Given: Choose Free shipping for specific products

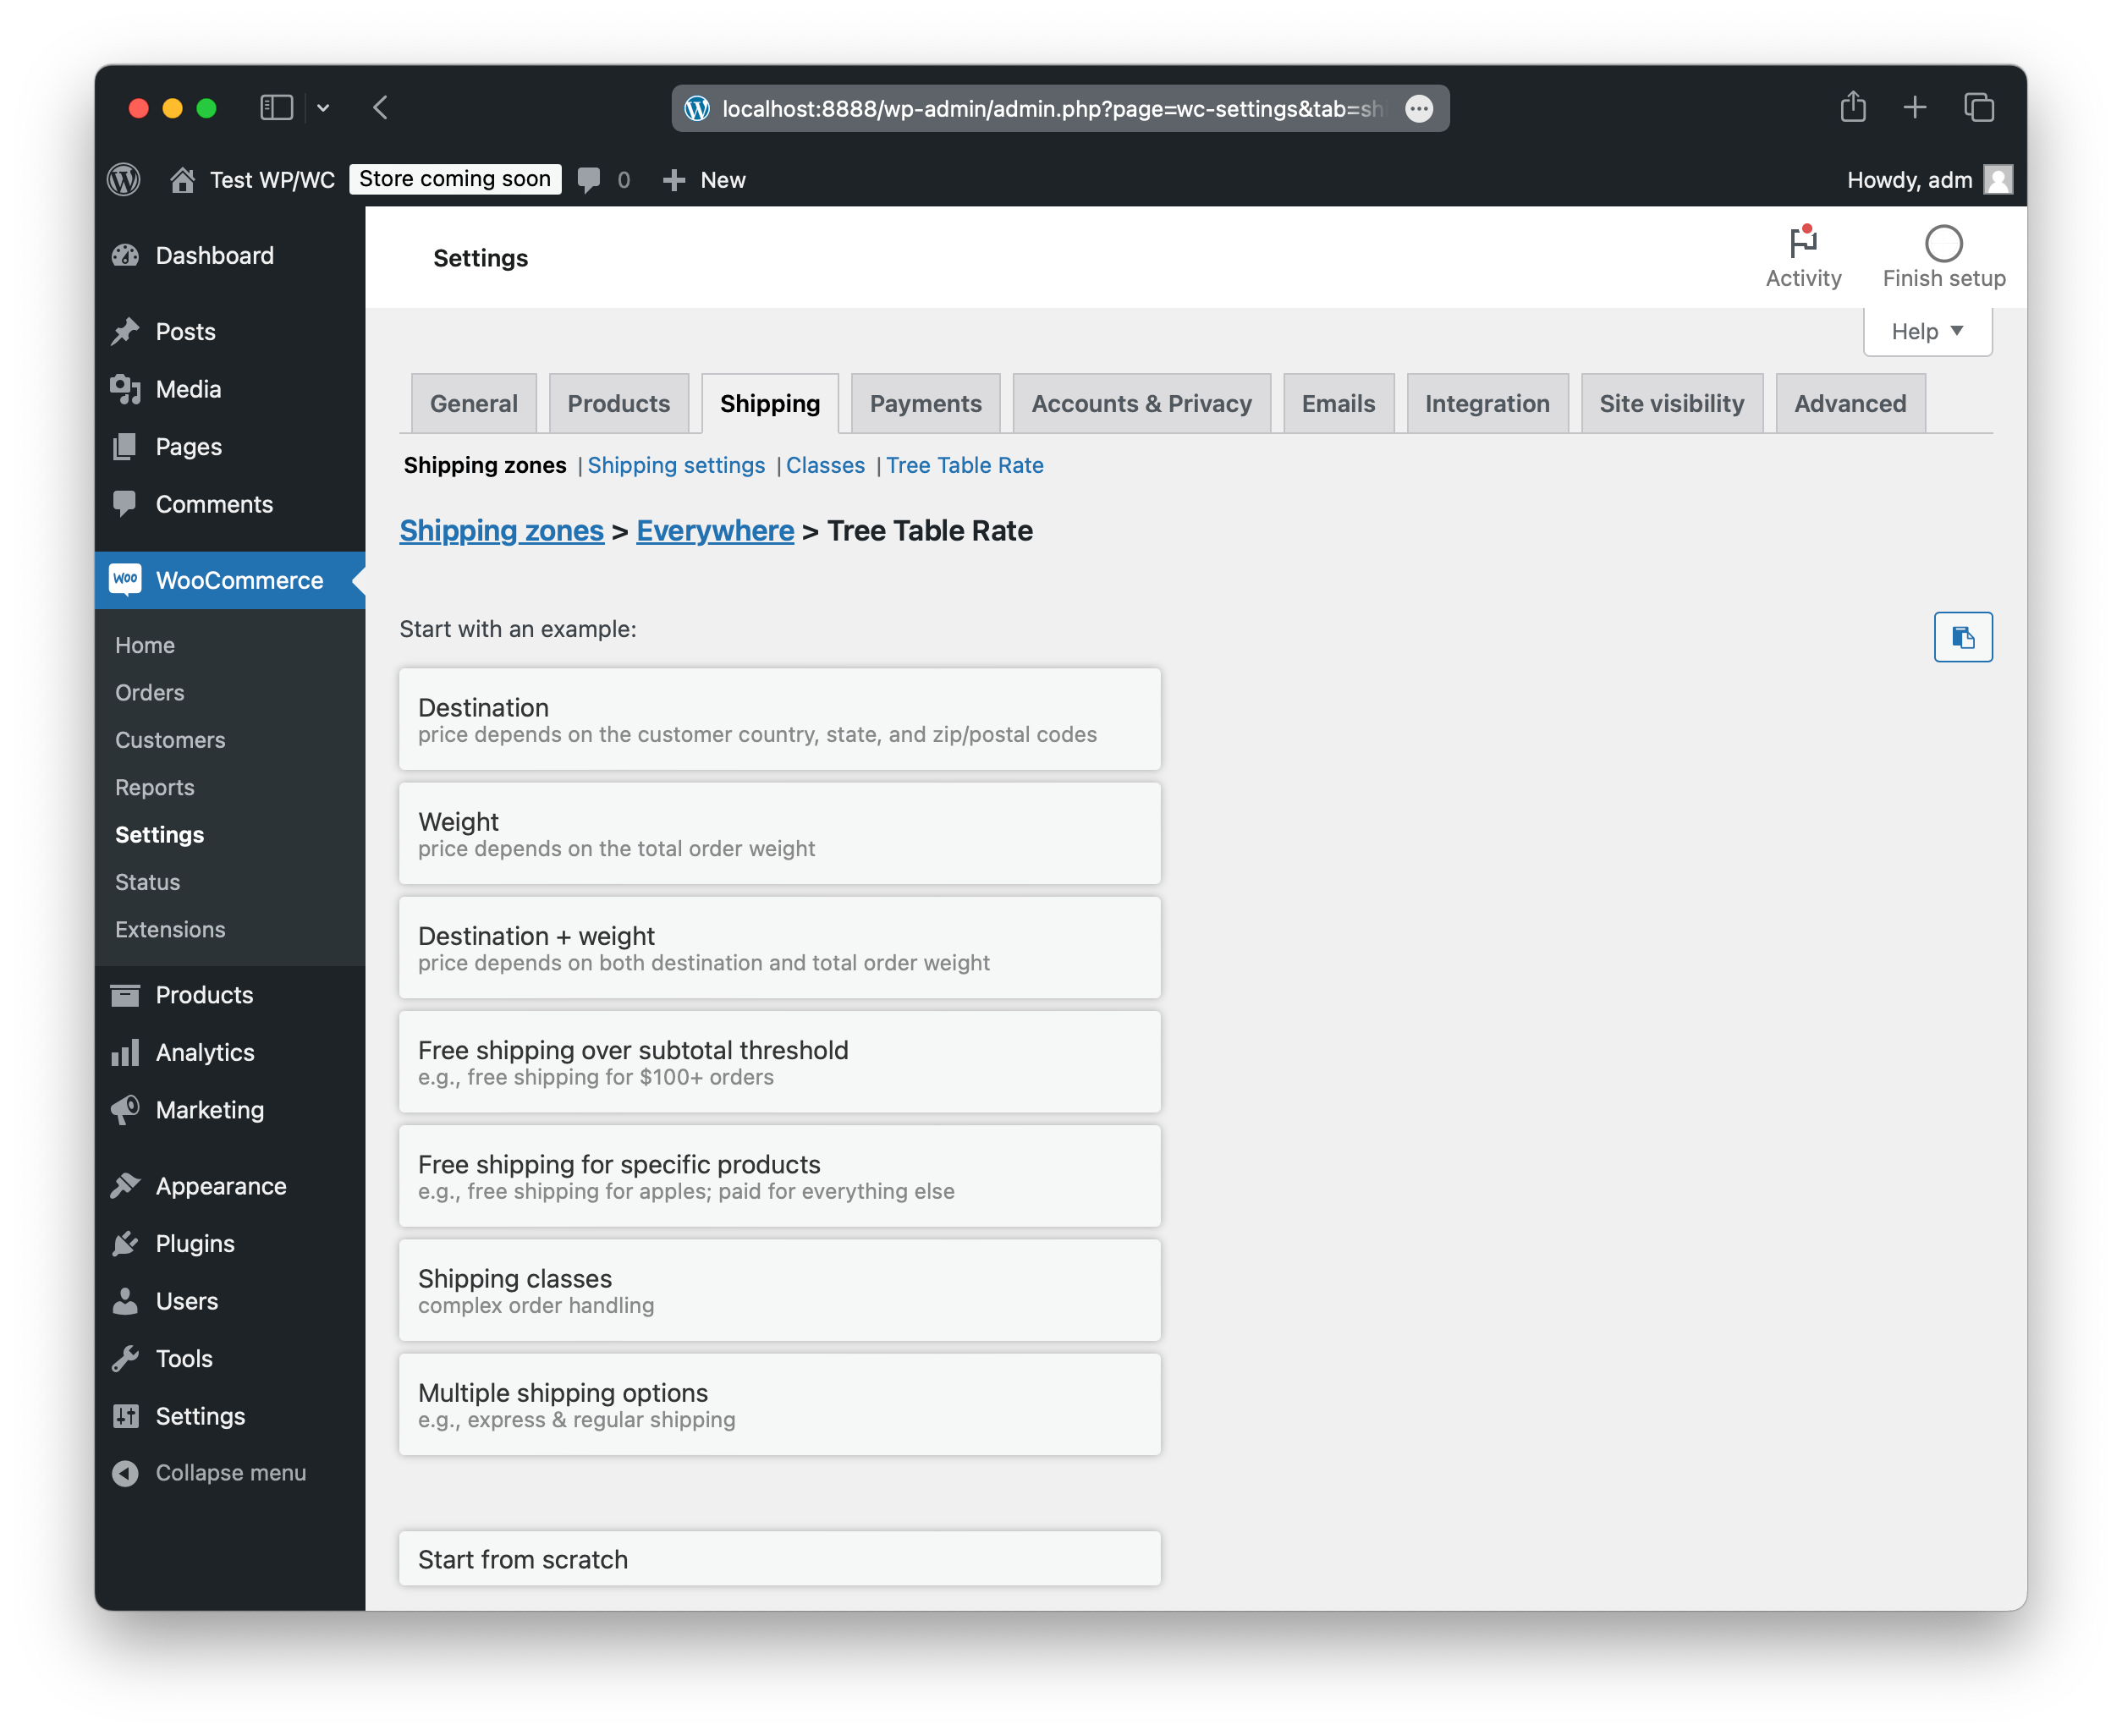Looking at the screenshot, I should 780,1176.
